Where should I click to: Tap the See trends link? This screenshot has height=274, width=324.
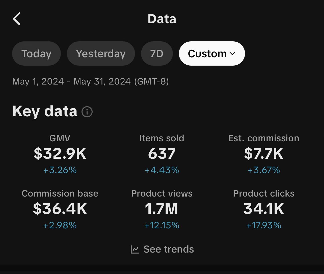(169, 249)
